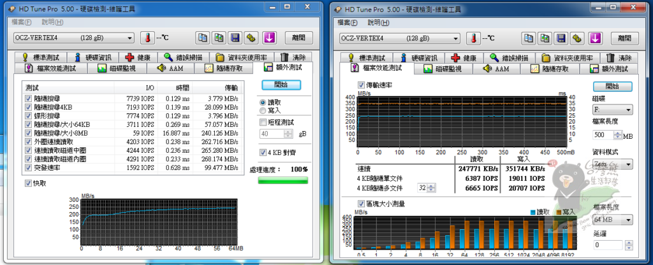Open 說明 menu in left window
Image resolution: width=653 pixels, height=265 pixels.
[52, 22]
